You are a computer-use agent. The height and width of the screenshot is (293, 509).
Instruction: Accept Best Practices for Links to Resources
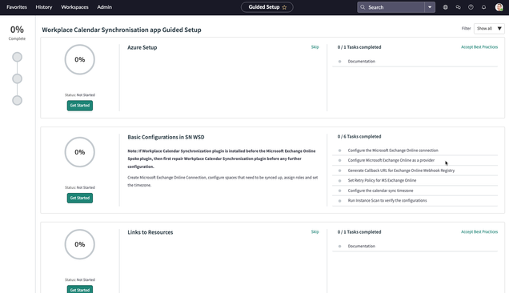pyautogui.click(x=479, y=232)
